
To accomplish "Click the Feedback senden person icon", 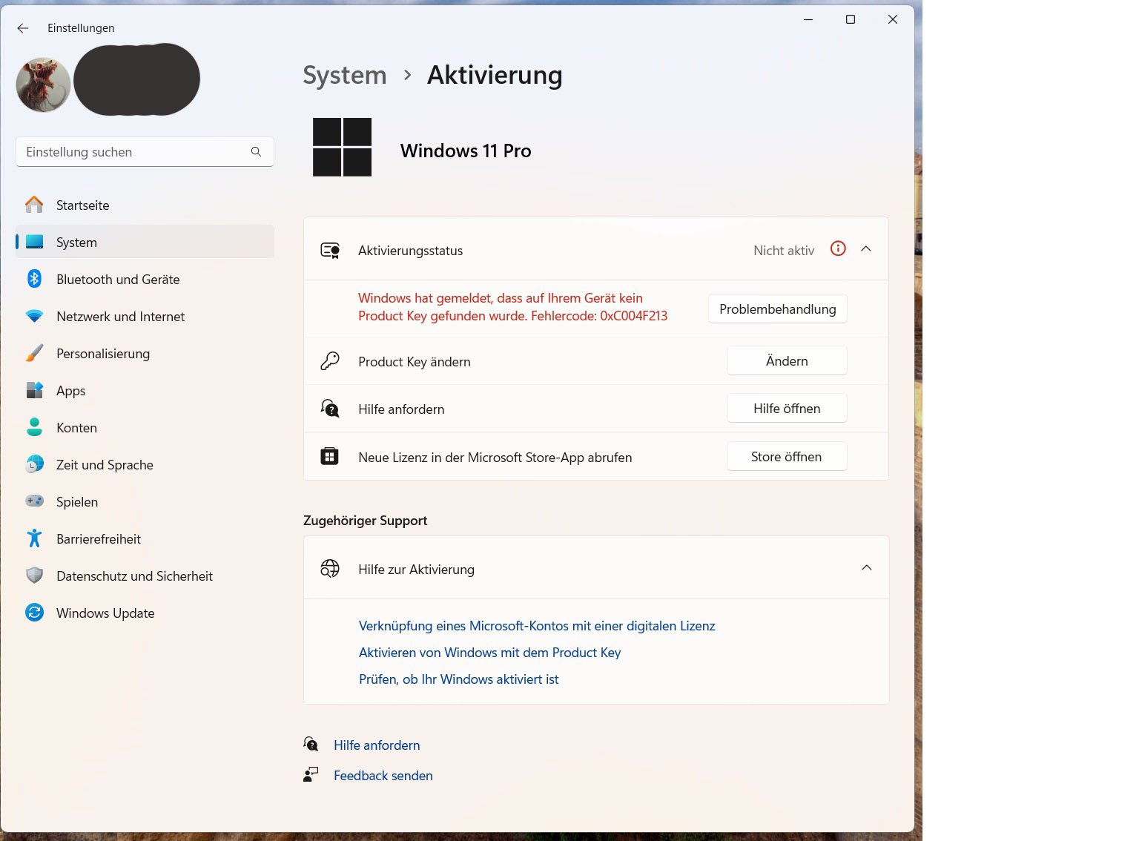I will point(311,775).
